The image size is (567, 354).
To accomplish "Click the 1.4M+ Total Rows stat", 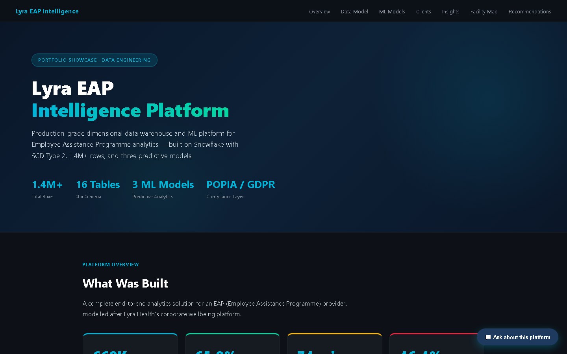I will (47, 189).
